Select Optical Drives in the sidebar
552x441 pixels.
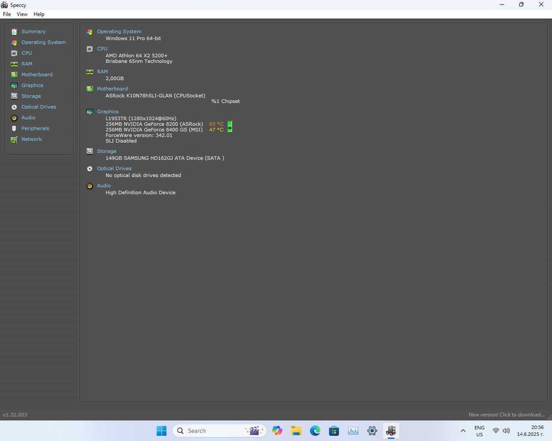[38, 107]
